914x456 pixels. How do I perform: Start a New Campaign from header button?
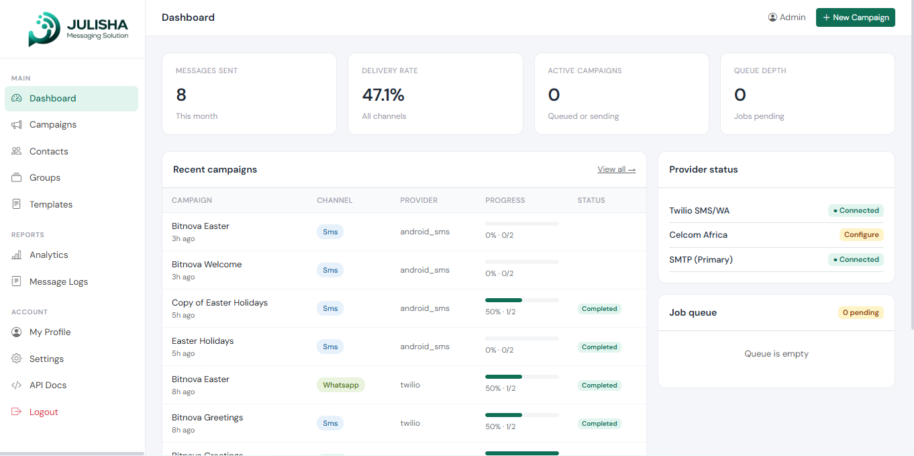coord(856,17)
